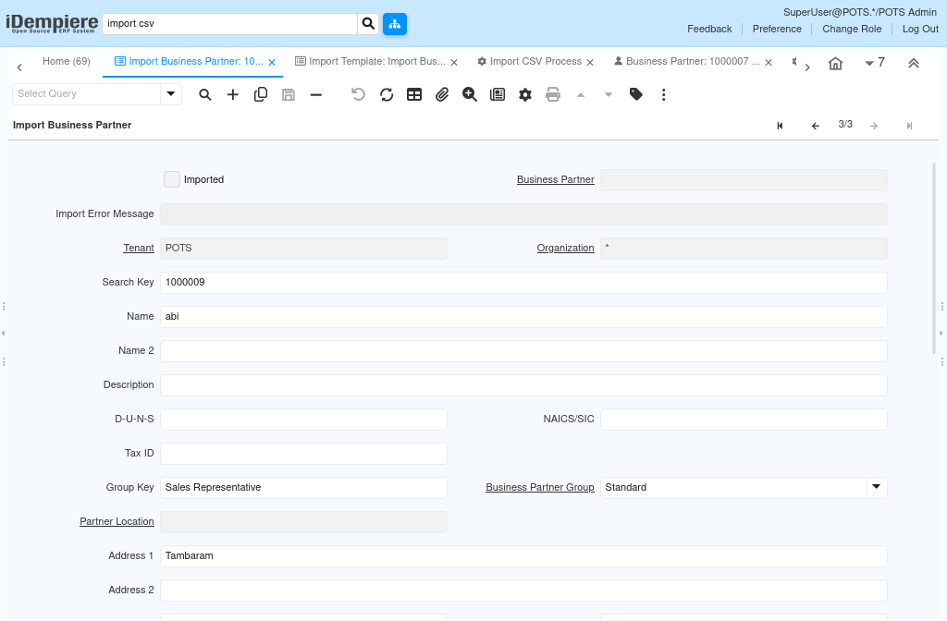Click the Tax ID input field
Viewport: 947px width, 621px height.
(303, 454)
